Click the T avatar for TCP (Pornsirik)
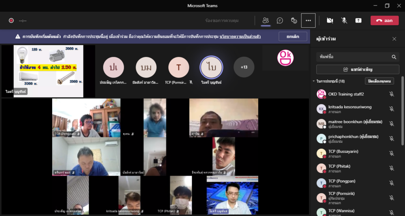 coord(179,67)
